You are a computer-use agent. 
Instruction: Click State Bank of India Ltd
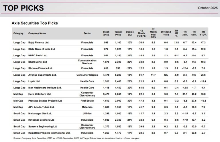[x=42, y=49]
